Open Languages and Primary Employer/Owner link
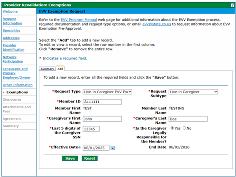Image resolution: width=236 pixels, height=177 pixels. tap(16, 73)
